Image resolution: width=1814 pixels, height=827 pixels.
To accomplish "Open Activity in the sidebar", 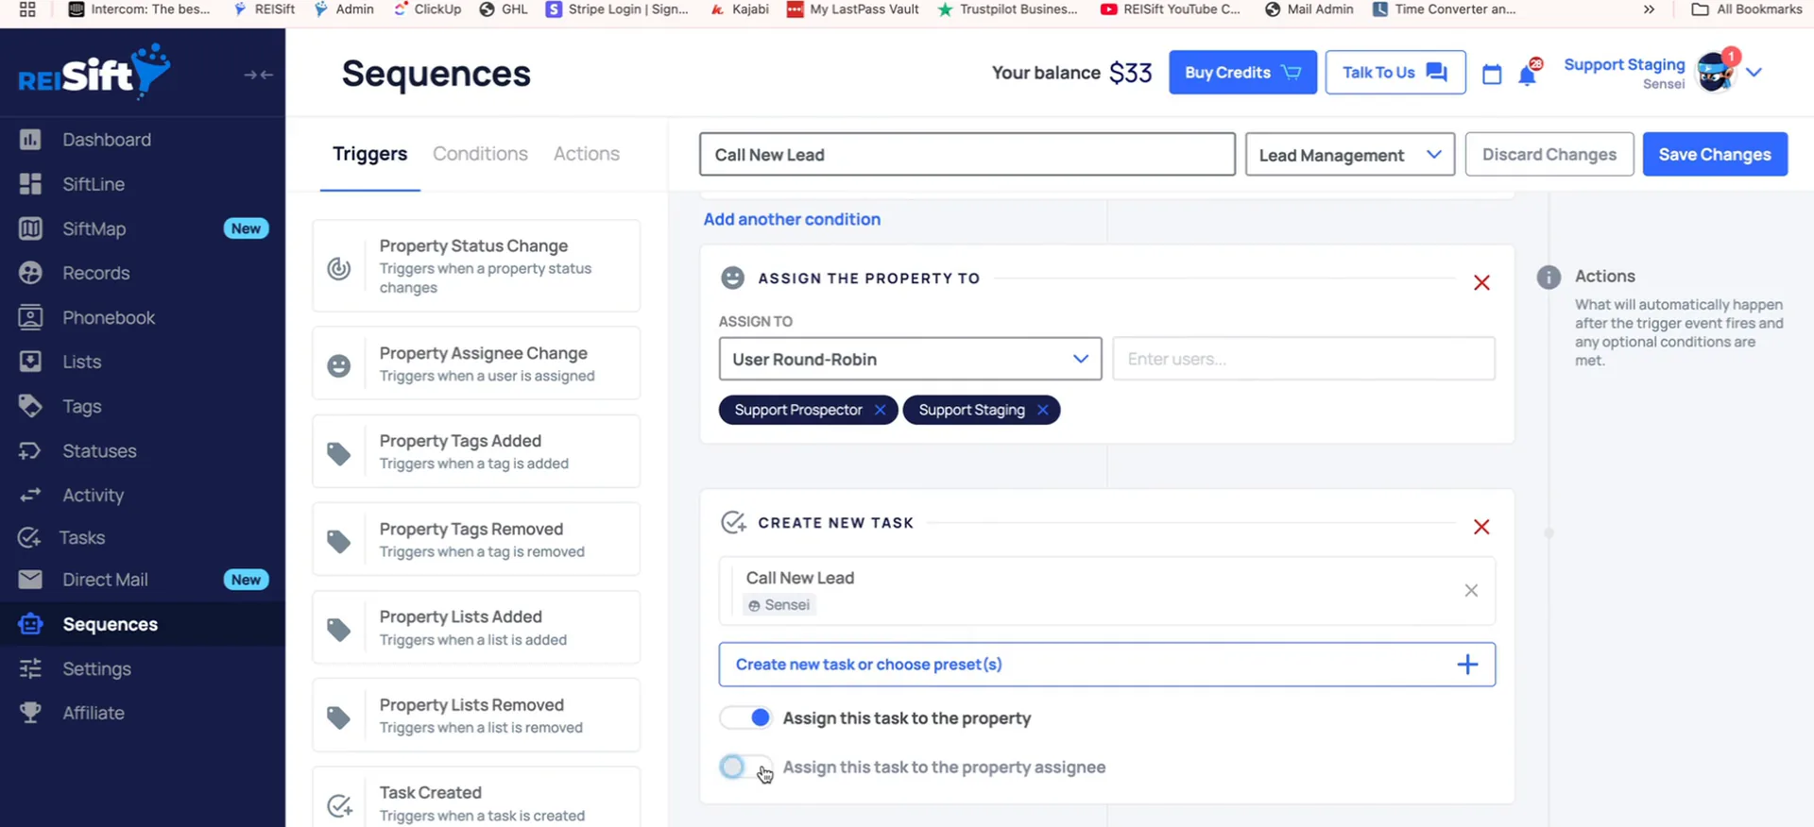I will point(93,495).
